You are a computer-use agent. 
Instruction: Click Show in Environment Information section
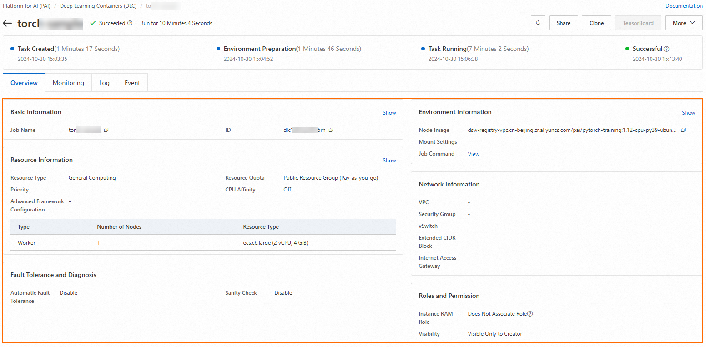[688, 113]
